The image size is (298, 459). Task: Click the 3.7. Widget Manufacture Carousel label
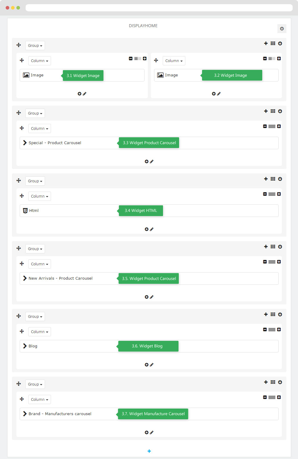(x=153, y=414)
